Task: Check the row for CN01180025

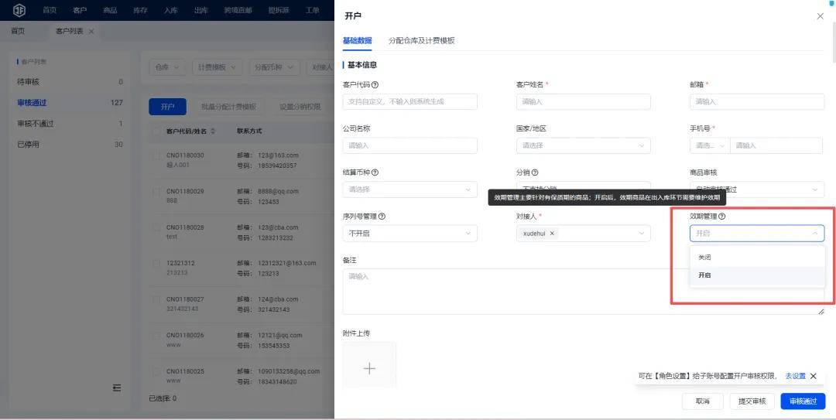Action: pos(156,371)
